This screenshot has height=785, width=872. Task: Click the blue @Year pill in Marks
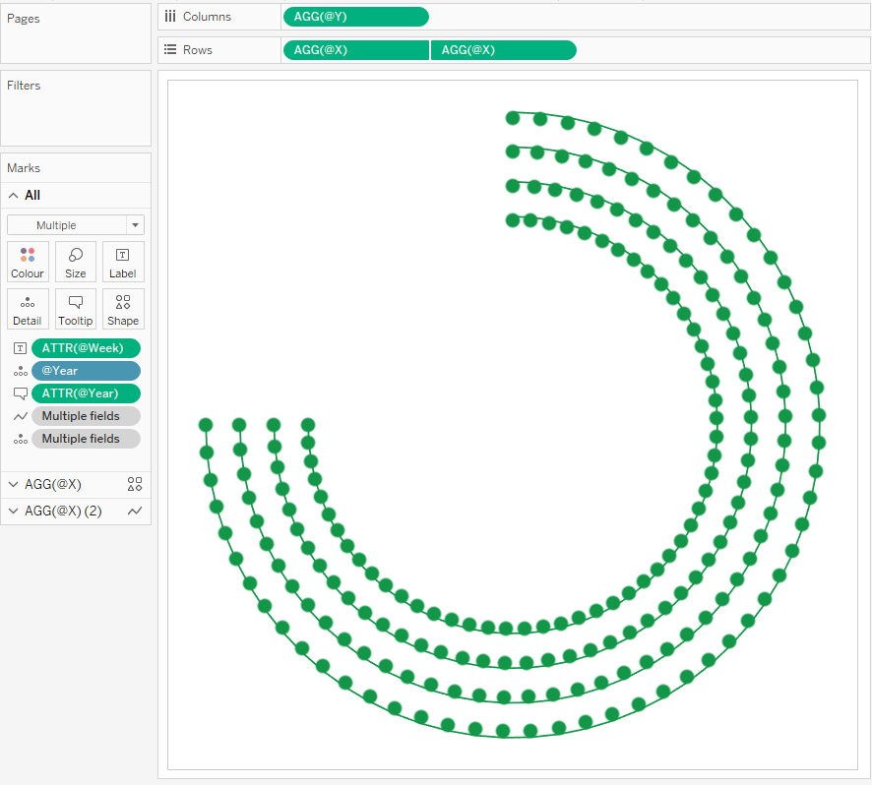(86, 371)
